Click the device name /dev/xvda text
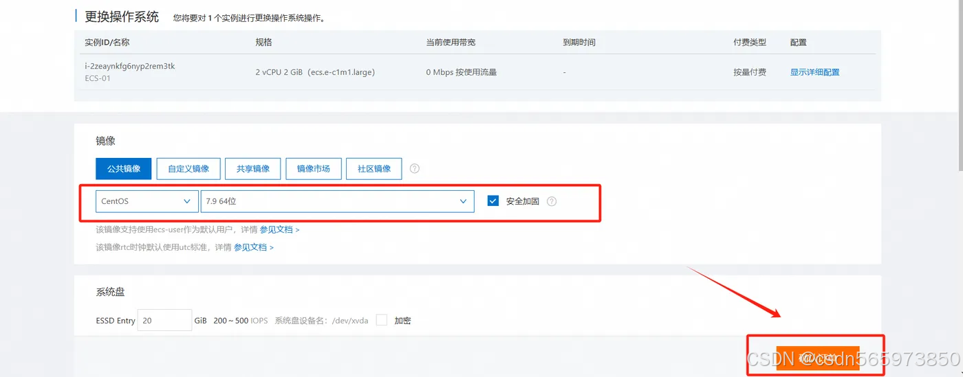 [350, 321]
